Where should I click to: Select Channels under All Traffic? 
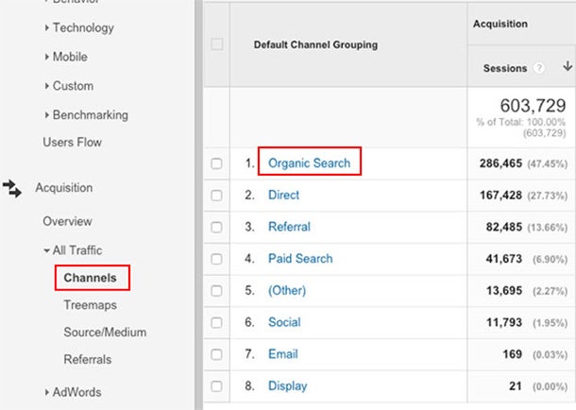pos(90,278)
